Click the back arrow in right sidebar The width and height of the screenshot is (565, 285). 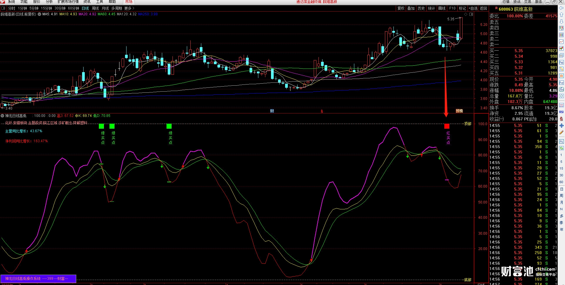point(561,8)
